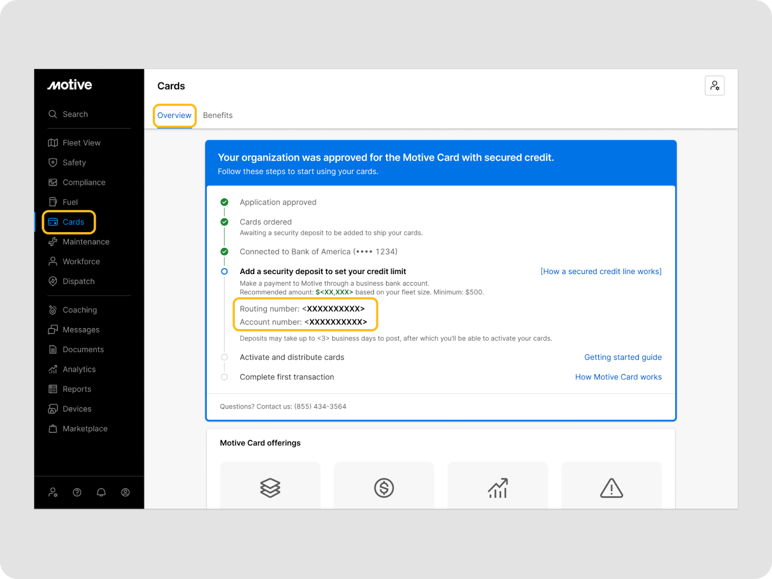
Task: Go to Safety in the sidebar
Action: pyautogui.click(x=74, y=163)
